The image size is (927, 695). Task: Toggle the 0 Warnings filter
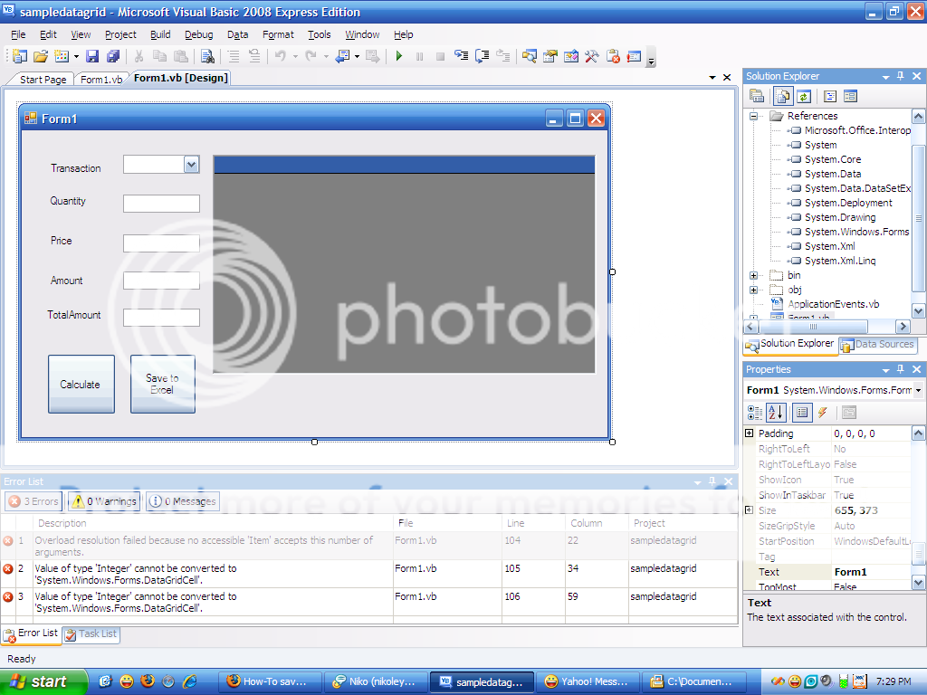104,501
